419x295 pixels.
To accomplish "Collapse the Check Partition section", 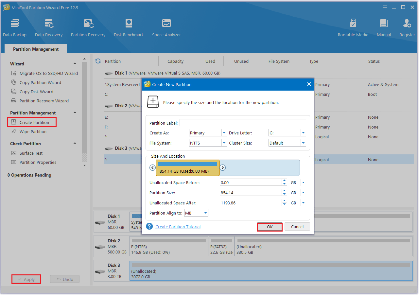I will (75, 144).
